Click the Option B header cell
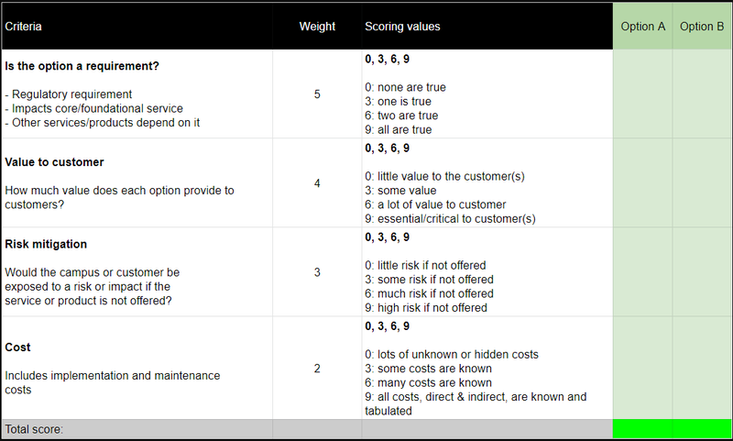 pos(702,27)
